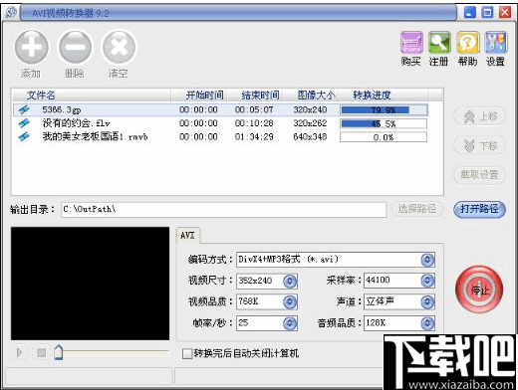Click the 文件名 column header
518x390 pixels.
pos(92,96)
